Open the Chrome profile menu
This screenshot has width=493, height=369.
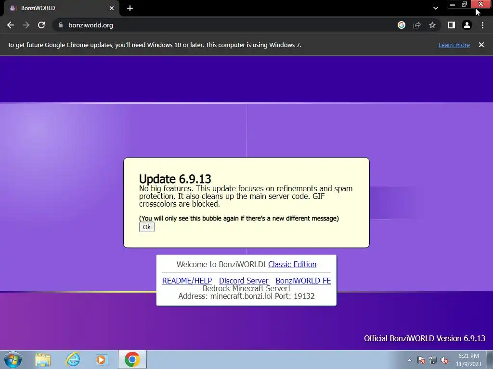(467, 25)
